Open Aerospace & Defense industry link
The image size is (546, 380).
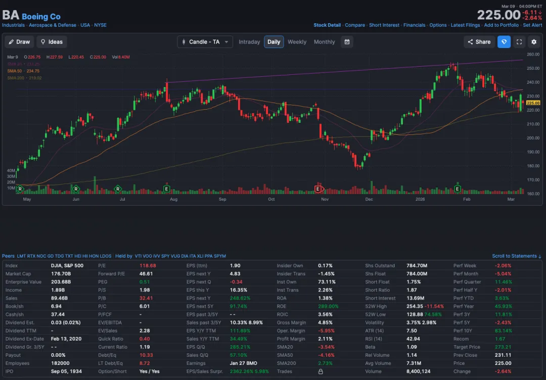(x=53, y=25)
